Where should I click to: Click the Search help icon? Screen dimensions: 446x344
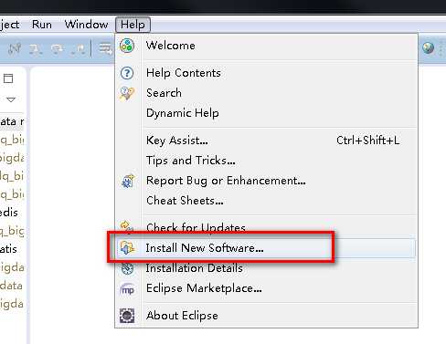(x=127, y=93)
